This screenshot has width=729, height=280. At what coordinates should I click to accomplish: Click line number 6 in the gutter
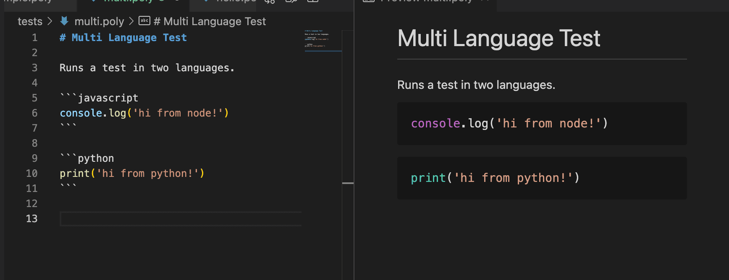click(35, 113)
